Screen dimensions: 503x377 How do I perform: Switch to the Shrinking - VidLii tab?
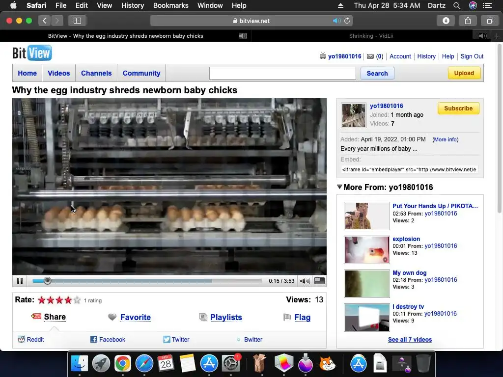pos(371,36)
